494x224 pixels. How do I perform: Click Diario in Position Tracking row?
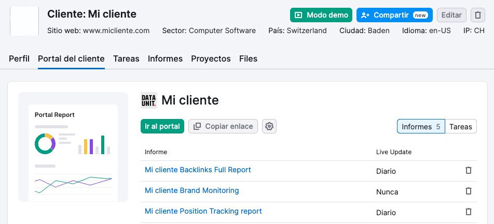[x=386, y=213]
